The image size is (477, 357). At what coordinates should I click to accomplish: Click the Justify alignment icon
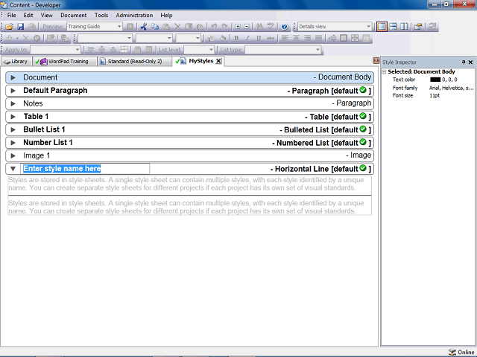[318, 38]
